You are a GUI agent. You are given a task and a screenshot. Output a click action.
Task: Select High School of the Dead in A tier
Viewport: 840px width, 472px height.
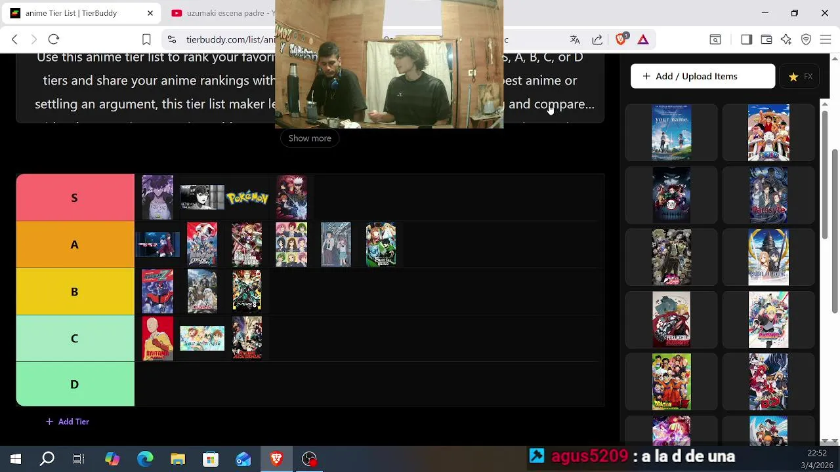tap(247, 245)
